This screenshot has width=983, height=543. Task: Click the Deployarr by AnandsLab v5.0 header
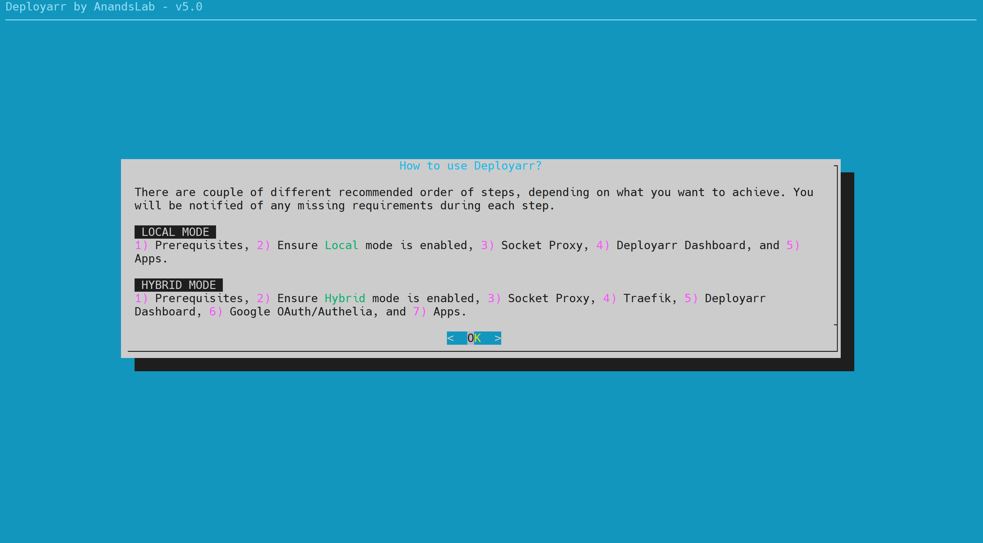104,7
